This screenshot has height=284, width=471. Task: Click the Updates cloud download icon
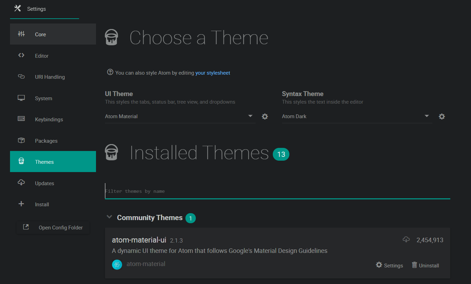21,183
